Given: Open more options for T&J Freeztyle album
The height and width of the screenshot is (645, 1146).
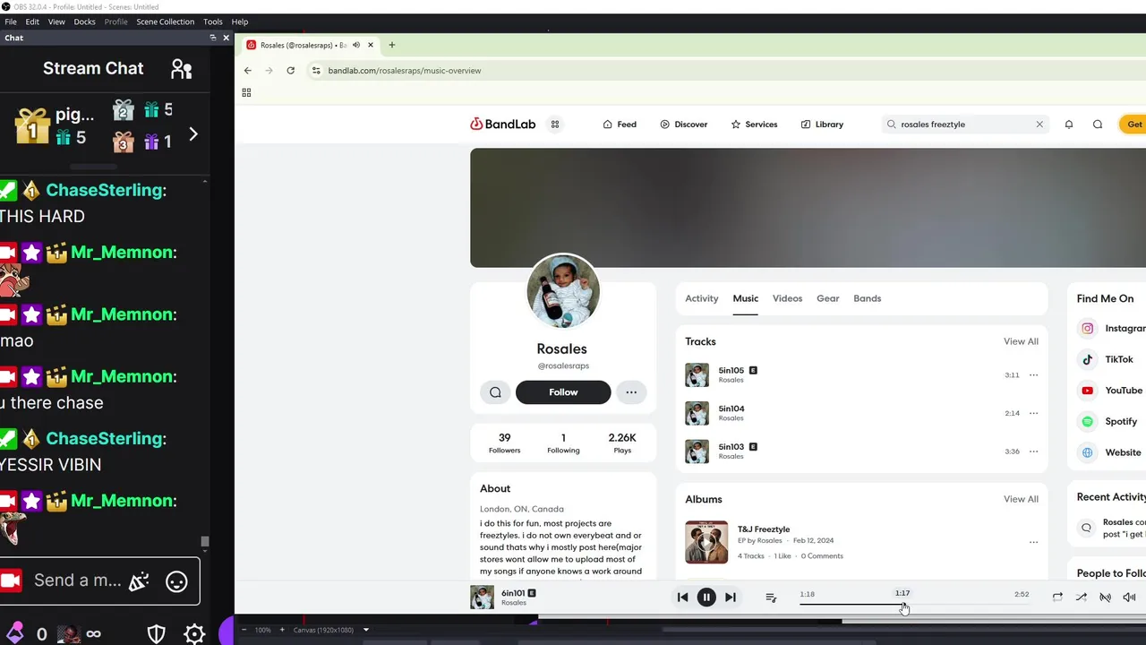Looking at the screenshot, I should tap(1033, 542).
